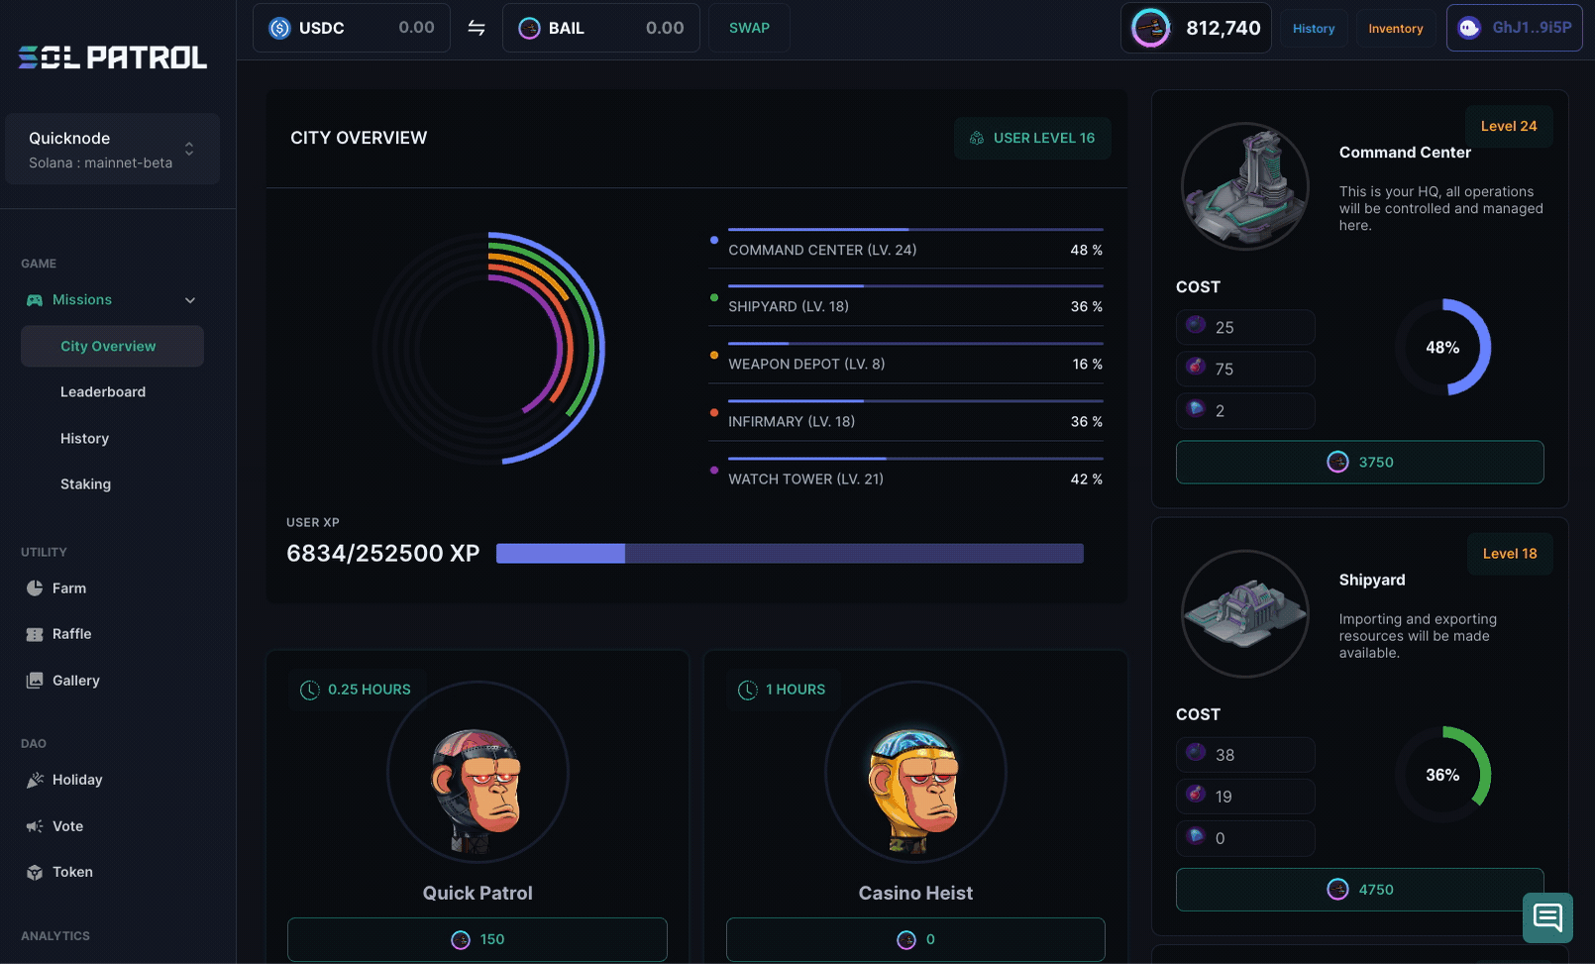
Task: Click the Farm pie icon in sidebar
Action: tap(35, 589)
